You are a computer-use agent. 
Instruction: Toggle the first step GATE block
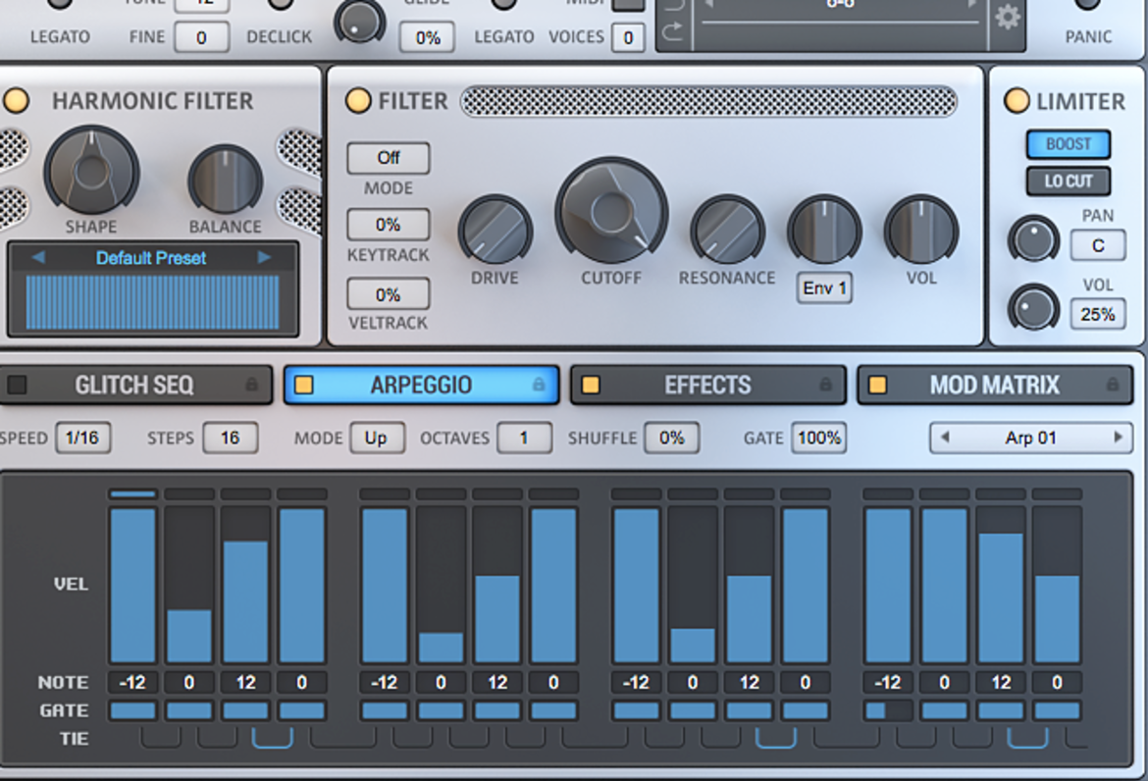[x=132, y=710]
